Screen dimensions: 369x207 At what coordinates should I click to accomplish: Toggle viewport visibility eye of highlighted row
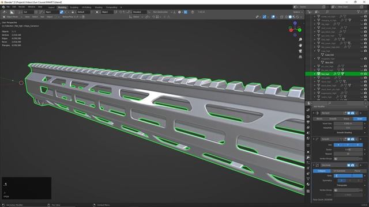pyautogui.click(x=362, y=74)
